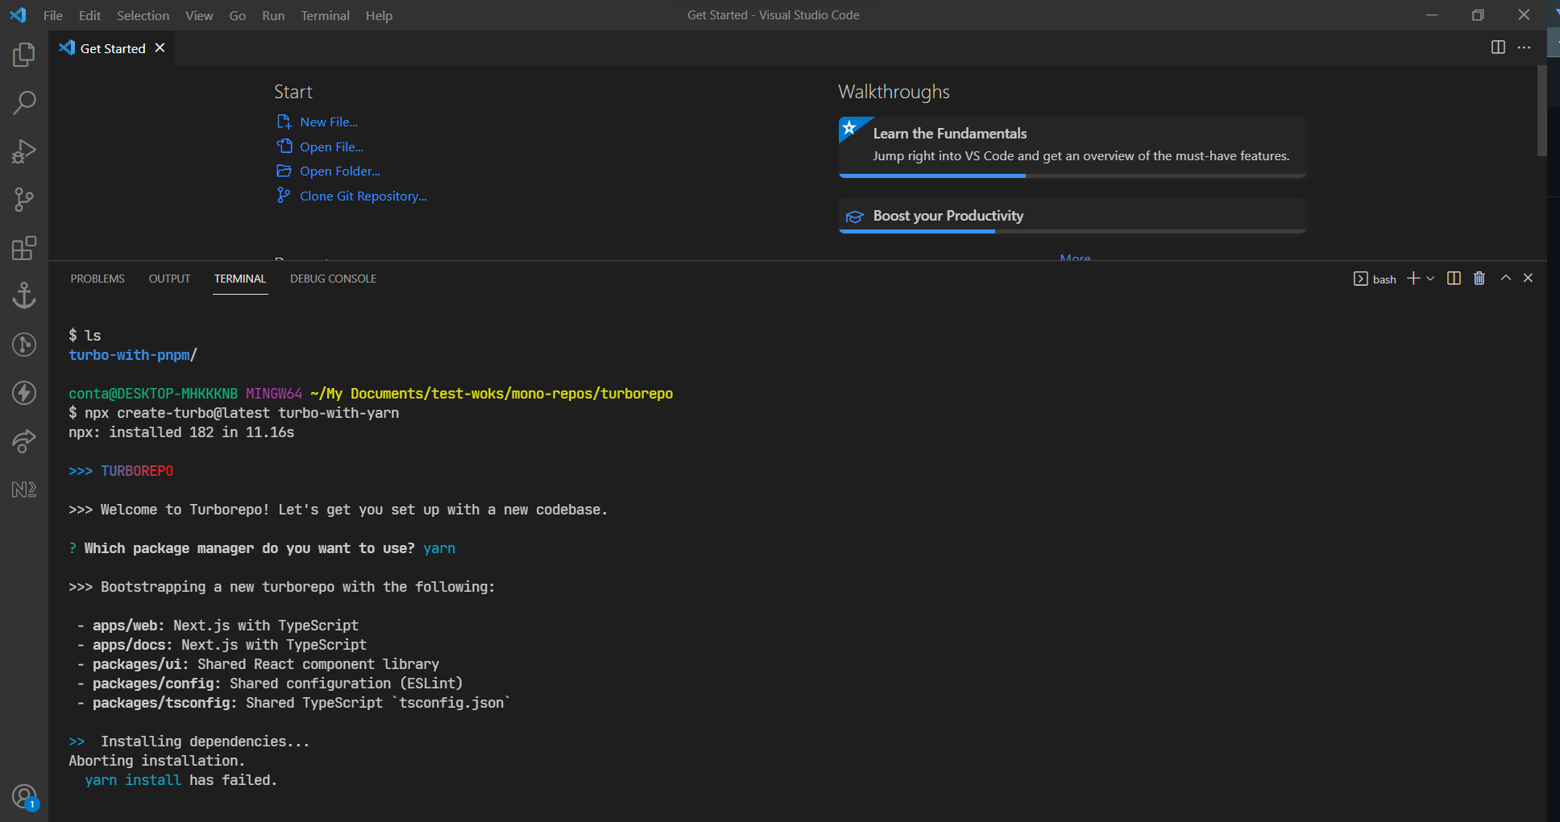The width and height of the screenshot is (1560, 822).
Task: Open the editor actions overflow menu
Action: [1525, 48]
